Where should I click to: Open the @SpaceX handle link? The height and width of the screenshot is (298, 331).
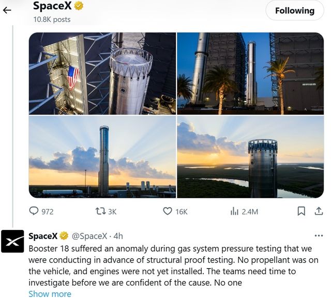(x=90, y=236)
